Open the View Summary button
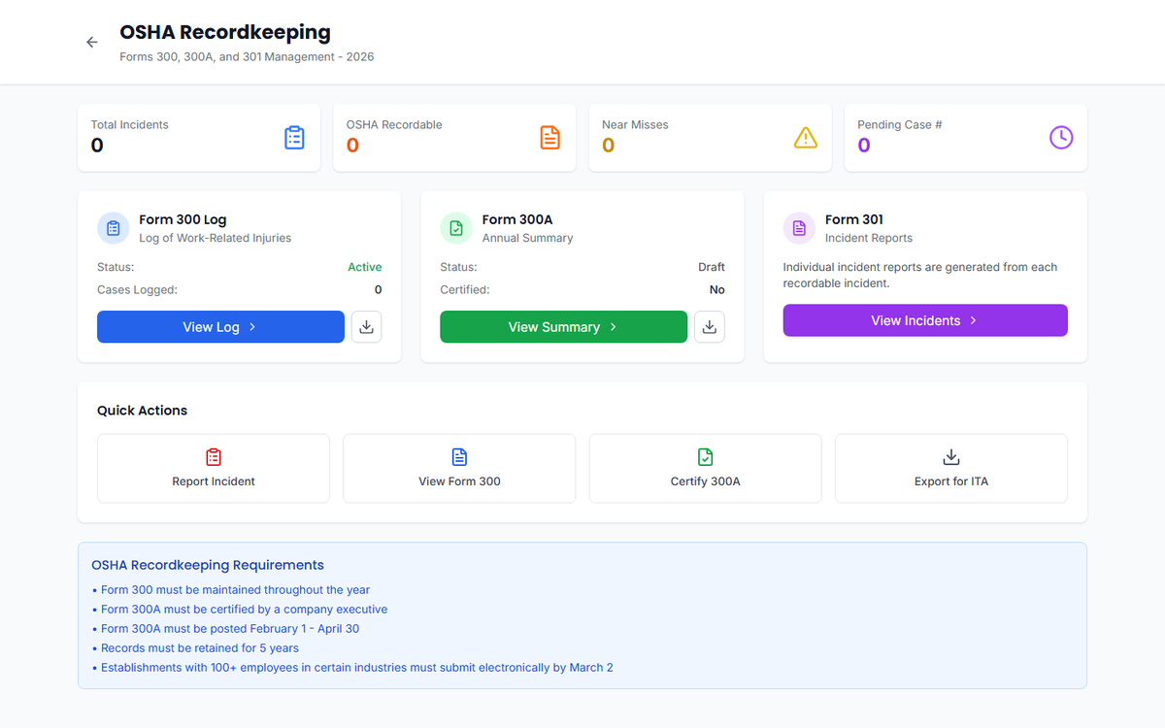This screenshot has height=728, width=1165. coord(563,327)
